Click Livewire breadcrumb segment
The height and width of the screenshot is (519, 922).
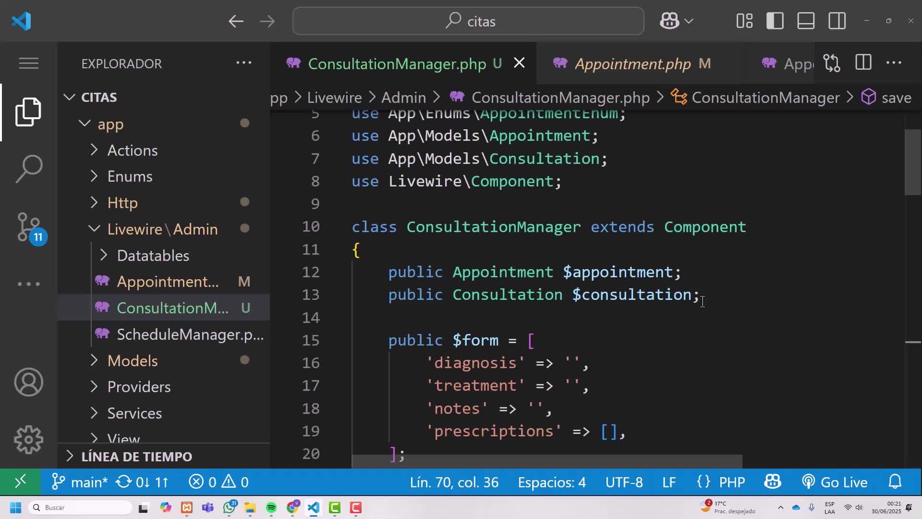click(334, 98)
